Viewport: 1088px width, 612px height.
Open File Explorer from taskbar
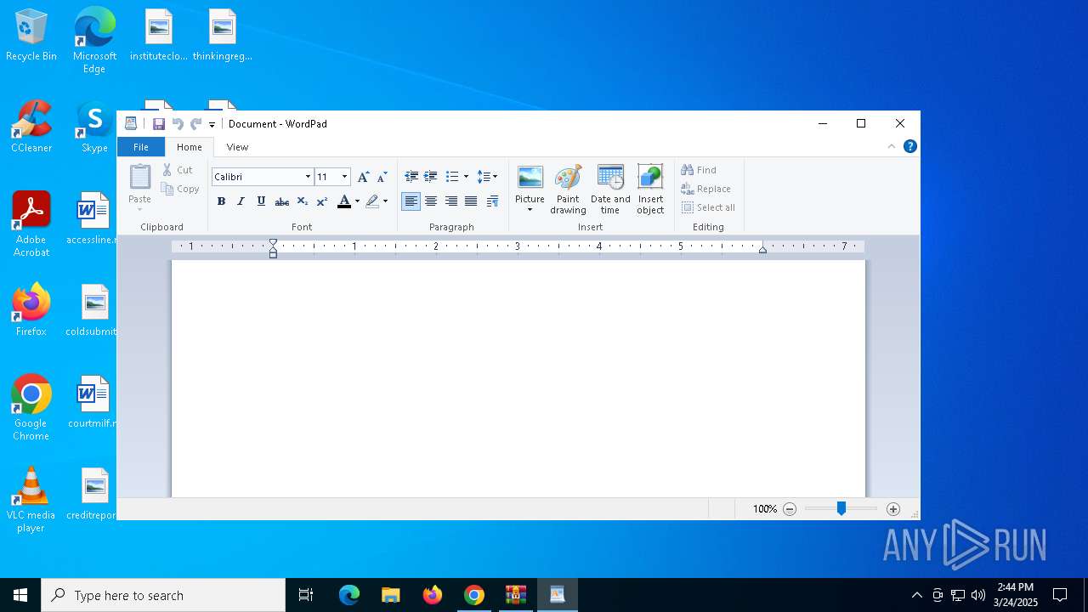click(390, 595)
